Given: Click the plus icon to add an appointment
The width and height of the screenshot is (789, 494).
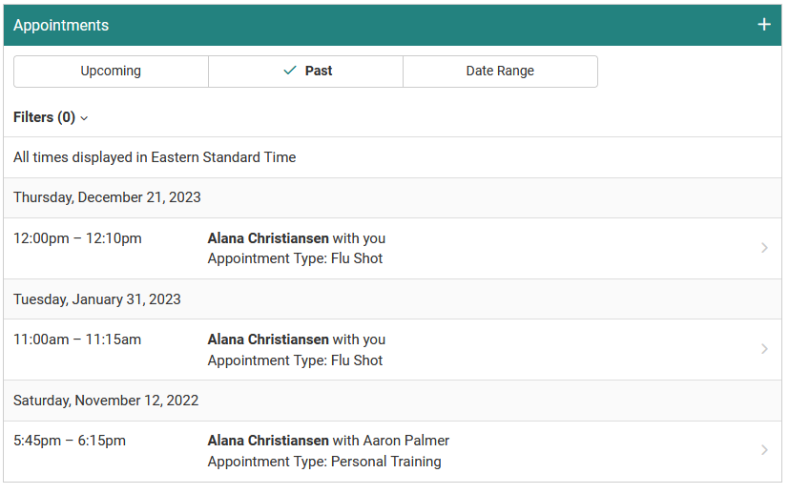Looking at the screenshot, I should point(763,25).
